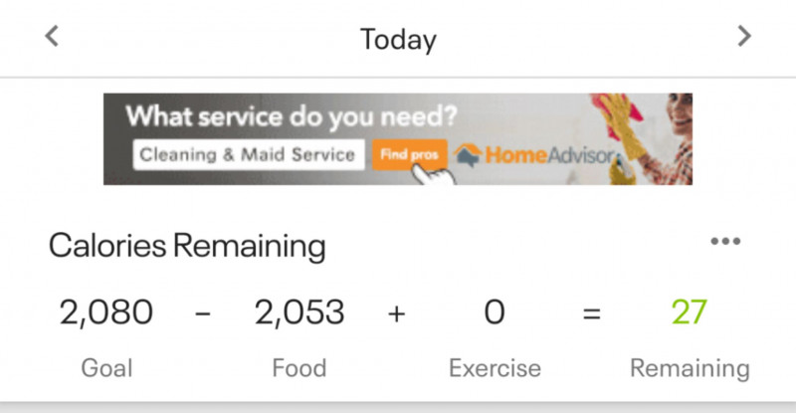Tap the equals sign in the calorie equation
This screenshot has width=796, height=413.
592,312
